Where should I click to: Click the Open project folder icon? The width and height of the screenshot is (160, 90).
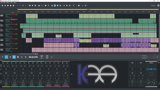point(10,5)
